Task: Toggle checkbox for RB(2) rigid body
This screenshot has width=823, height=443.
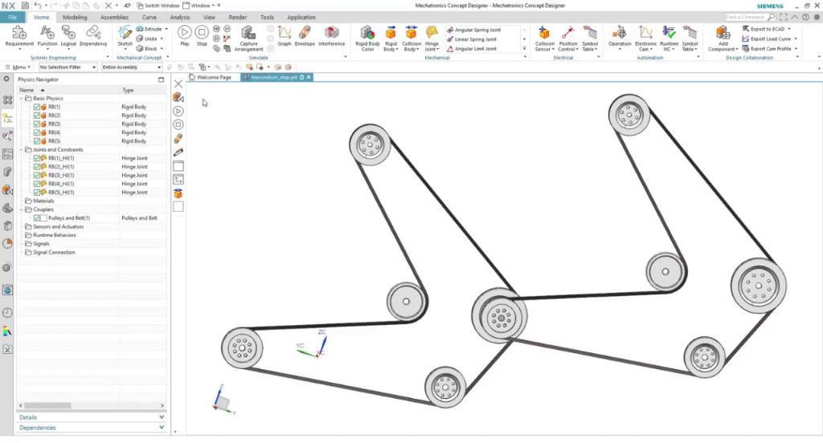Action: [37, 116]
